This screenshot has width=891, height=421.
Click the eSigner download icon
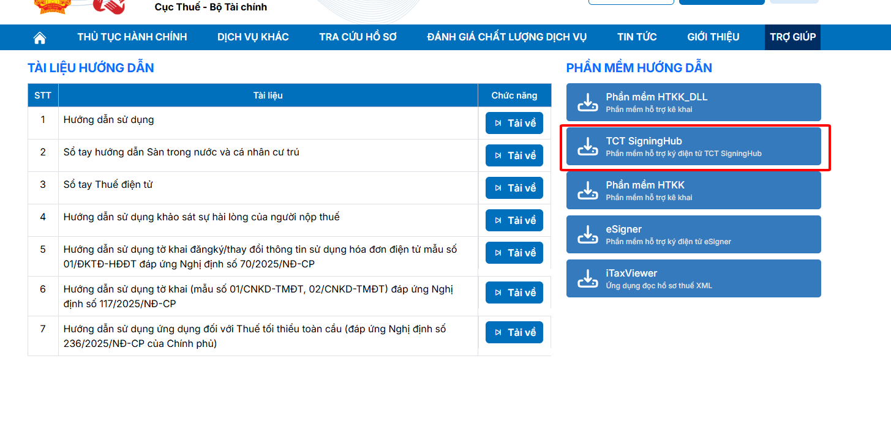point(587,234)
